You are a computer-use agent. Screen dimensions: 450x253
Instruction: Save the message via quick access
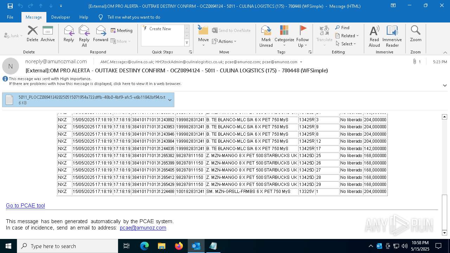(10, 6)
